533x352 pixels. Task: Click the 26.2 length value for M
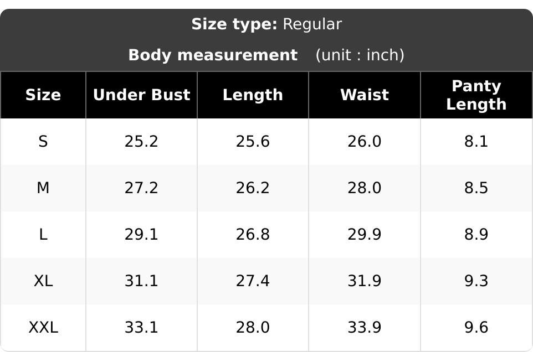(x=253, y=188)
